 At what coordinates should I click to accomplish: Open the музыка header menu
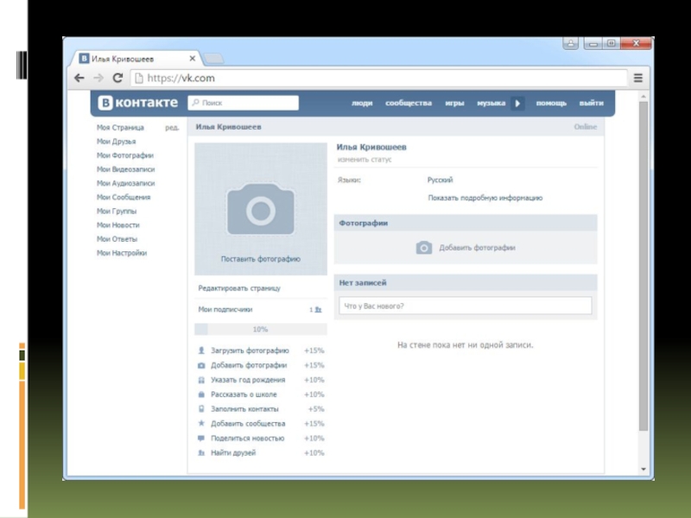pos(491,103)
